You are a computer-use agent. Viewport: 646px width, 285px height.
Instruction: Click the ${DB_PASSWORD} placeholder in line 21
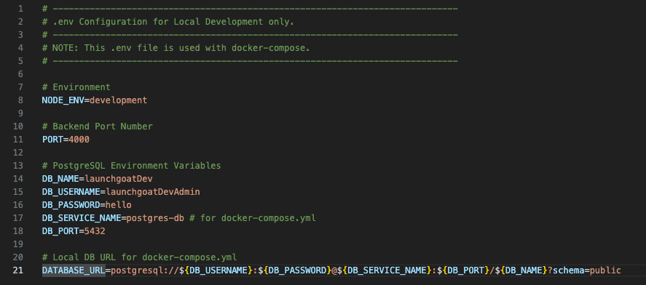click(x=294, y=270)
